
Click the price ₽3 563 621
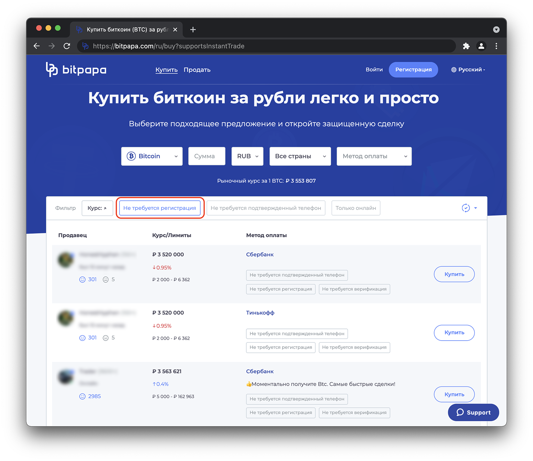pyautogui.click(x=167, y=371)
